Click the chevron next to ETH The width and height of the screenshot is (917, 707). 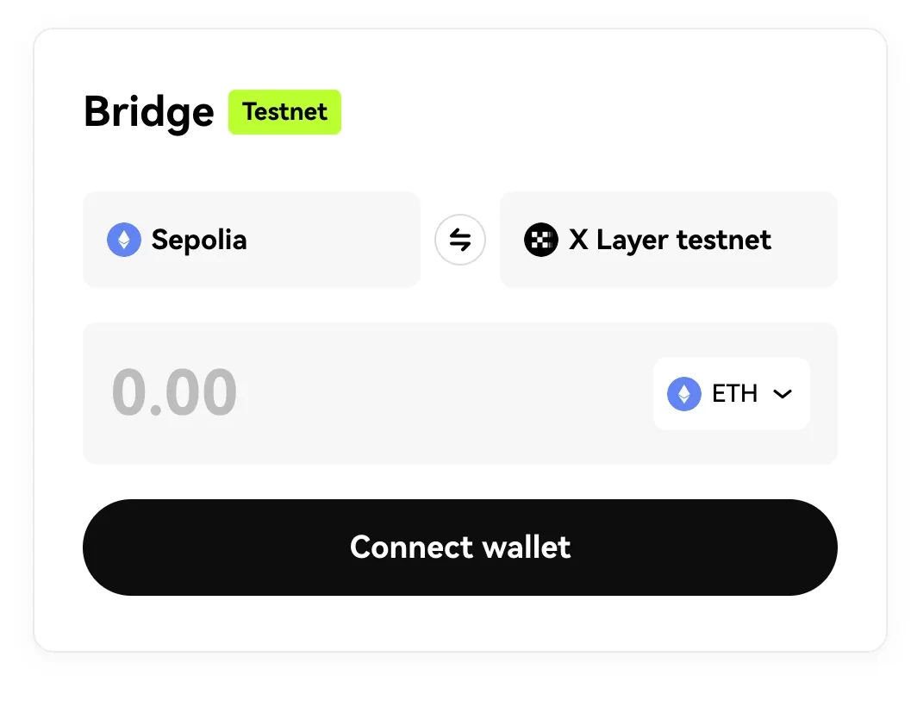783,394
